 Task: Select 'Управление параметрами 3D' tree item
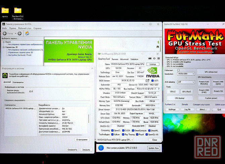coord(20,53)
